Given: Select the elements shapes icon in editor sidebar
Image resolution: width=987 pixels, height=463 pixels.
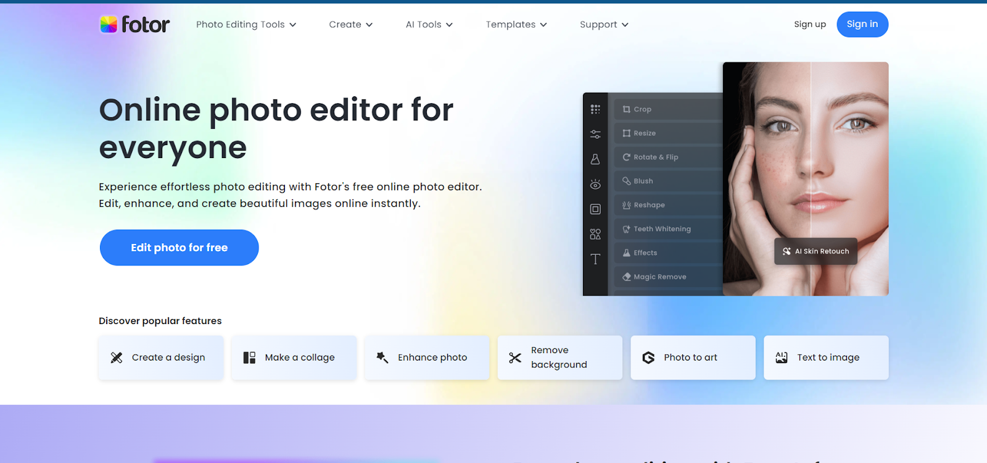Looking at the screenshot, I should pyautogui.click(x=595, y=234).
